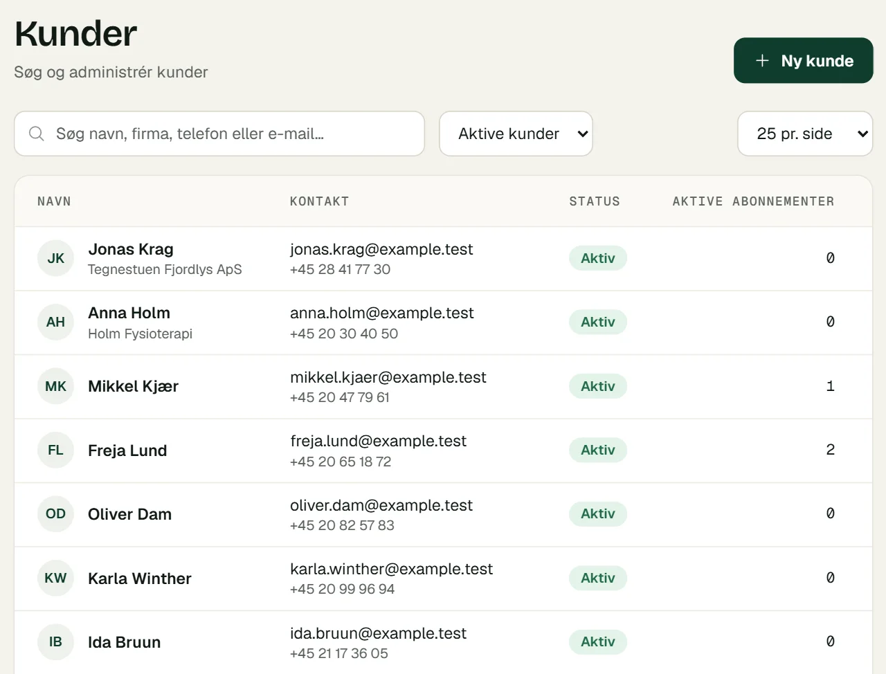The image size is (886, 674).
Task: Click email freja.lund@example.test
Action: (x=378, y=441)
